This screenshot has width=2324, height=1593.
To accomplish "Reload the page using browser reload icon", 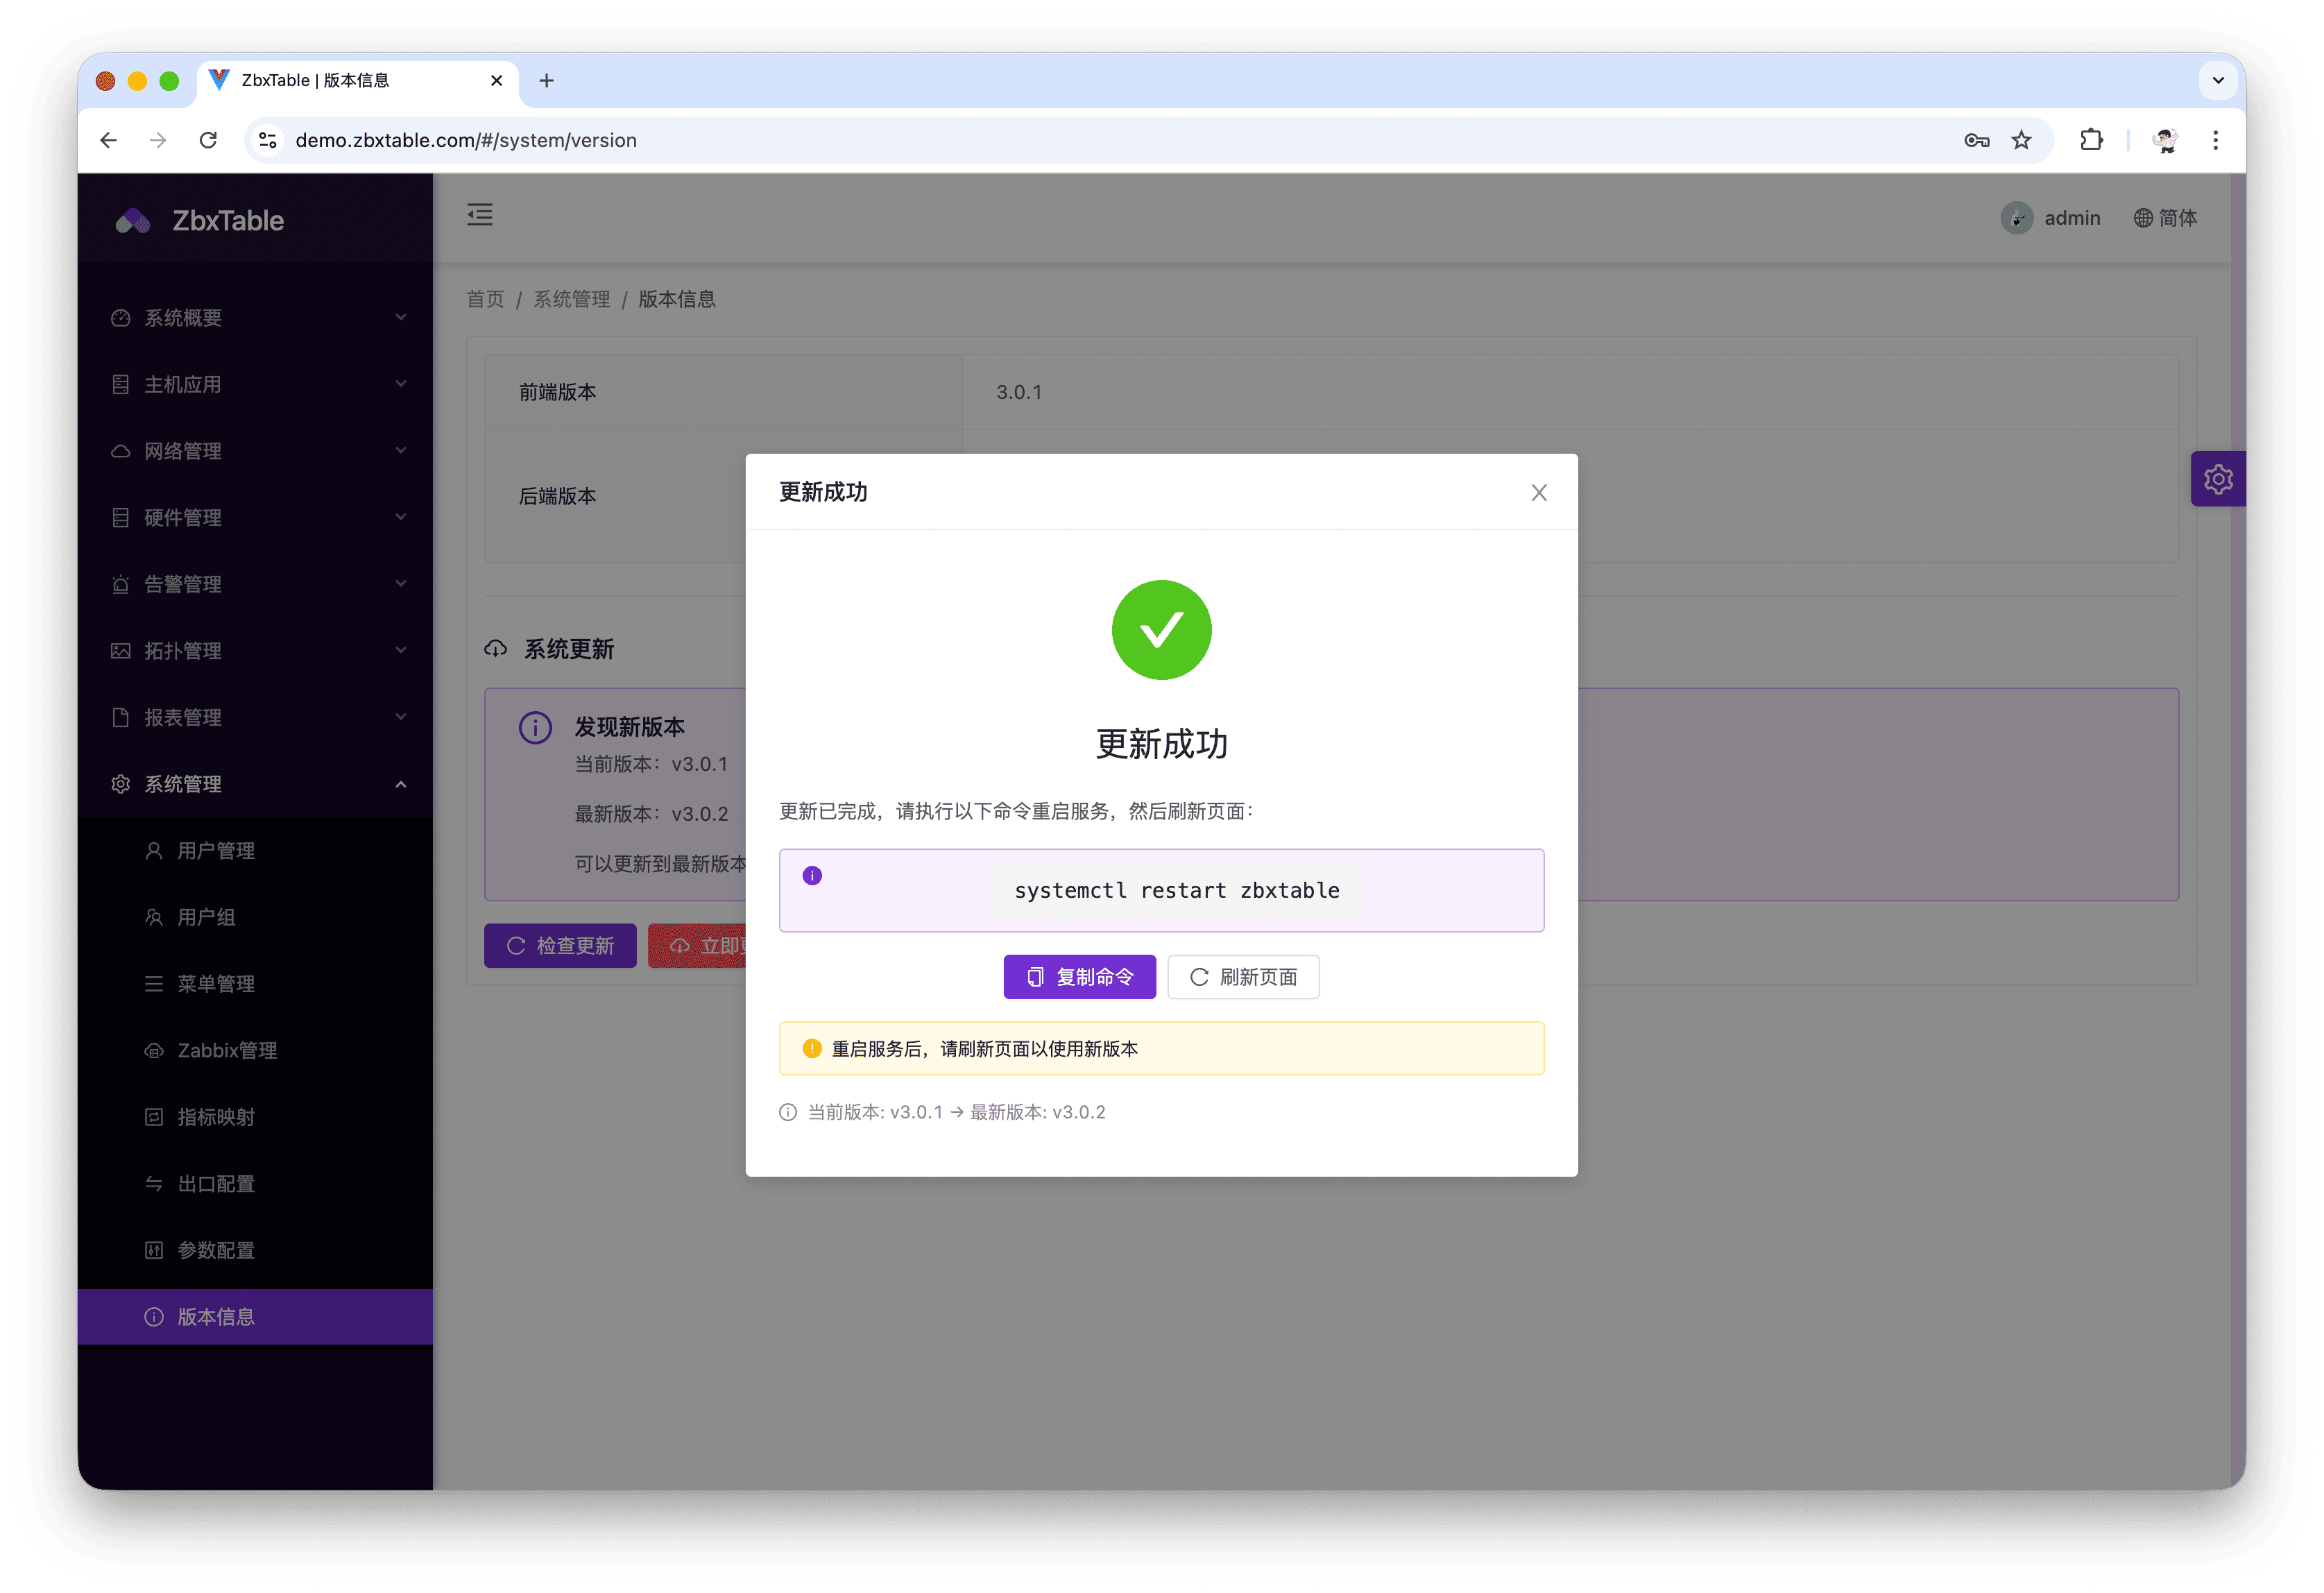I will 208,140.
